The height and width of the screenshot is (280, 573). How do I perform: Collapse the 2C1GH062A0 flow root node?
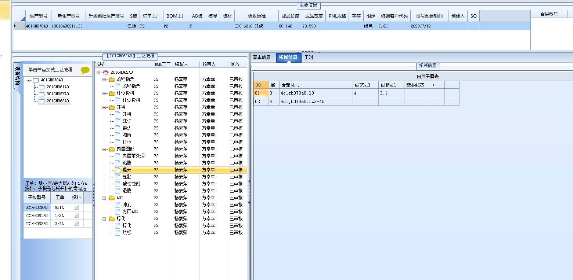pyautogui.click(x=98, y=73)
